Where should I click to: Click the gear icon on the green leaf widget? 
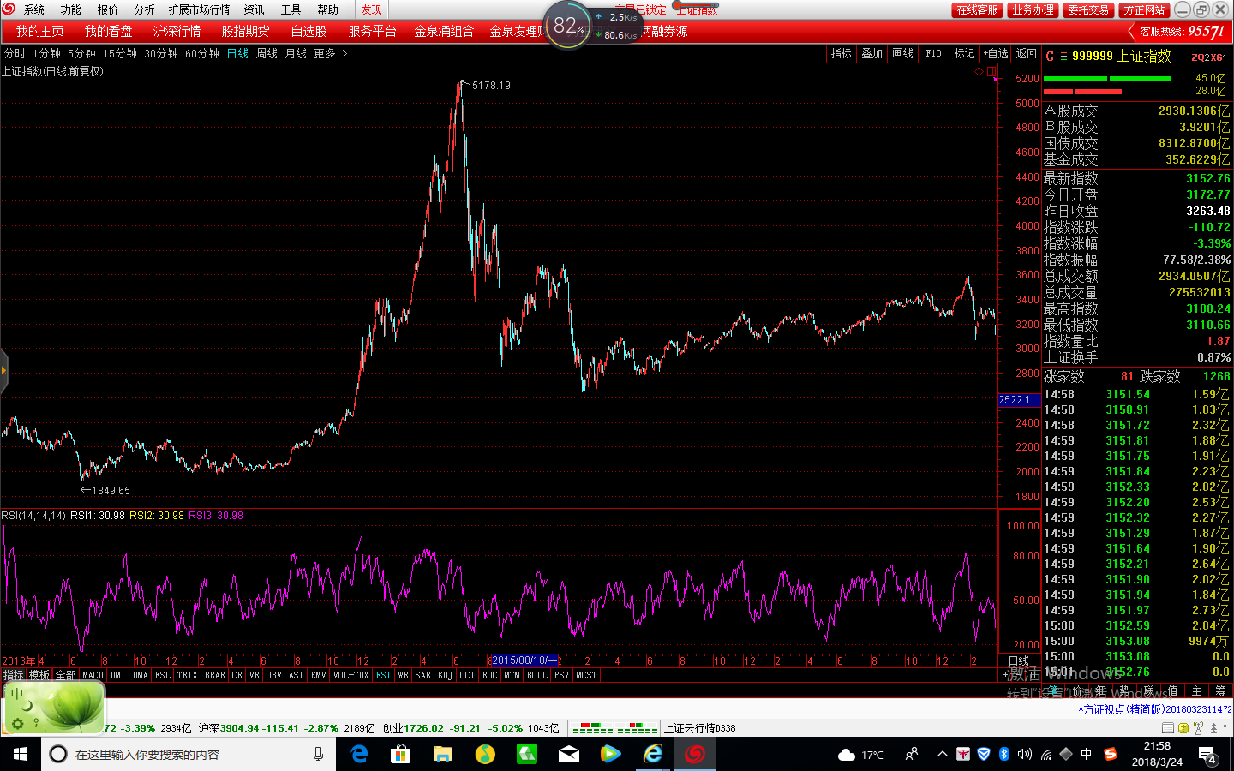click(17, 724)
